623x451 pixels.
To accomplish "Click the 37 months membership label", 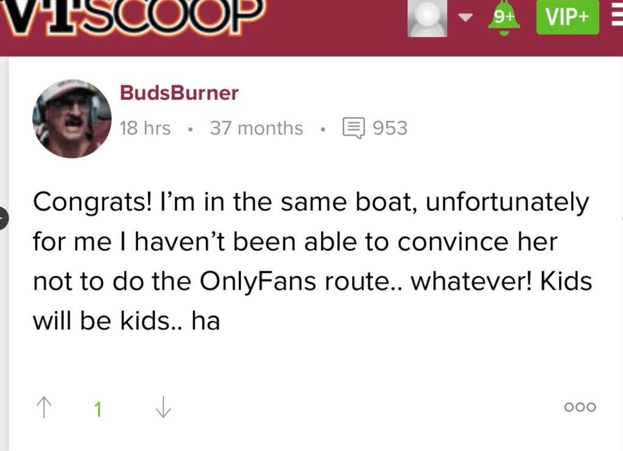I will pos(256,128).
